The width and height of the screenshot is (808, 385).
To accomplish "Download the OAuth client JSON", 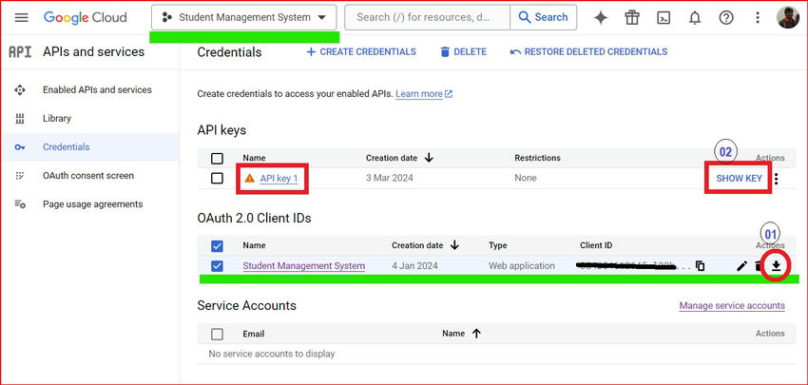I will (x=777, y=267).
